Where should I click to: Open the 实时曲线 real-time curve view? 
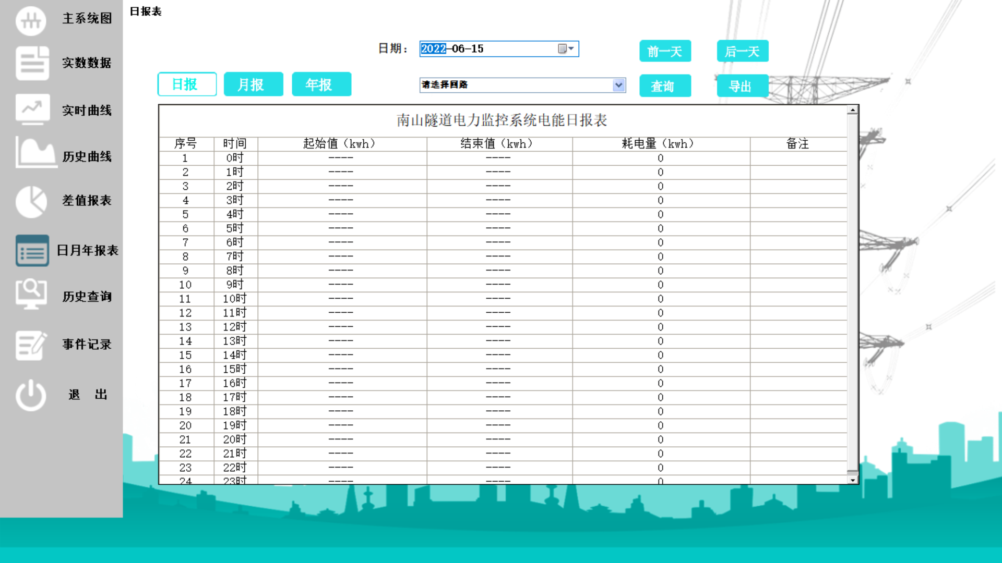tap(32, 109)
